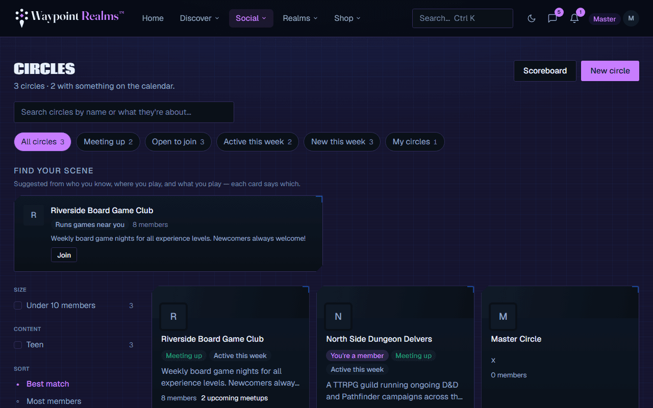Select the Meeting up filter tab
The height and width of the screenshot is (408, 653).
coord(108,142)
